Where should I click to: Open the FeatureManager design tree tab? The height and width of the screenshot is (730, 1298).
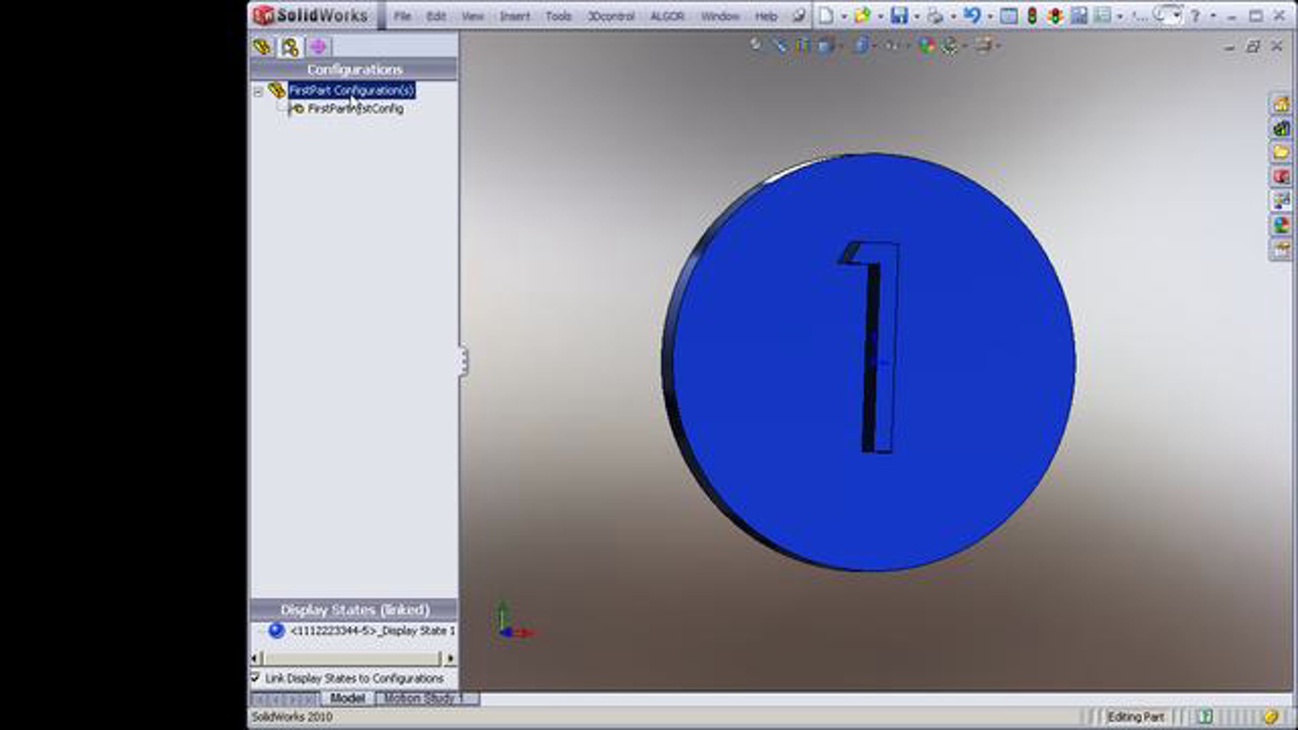(x=263, y=47)
